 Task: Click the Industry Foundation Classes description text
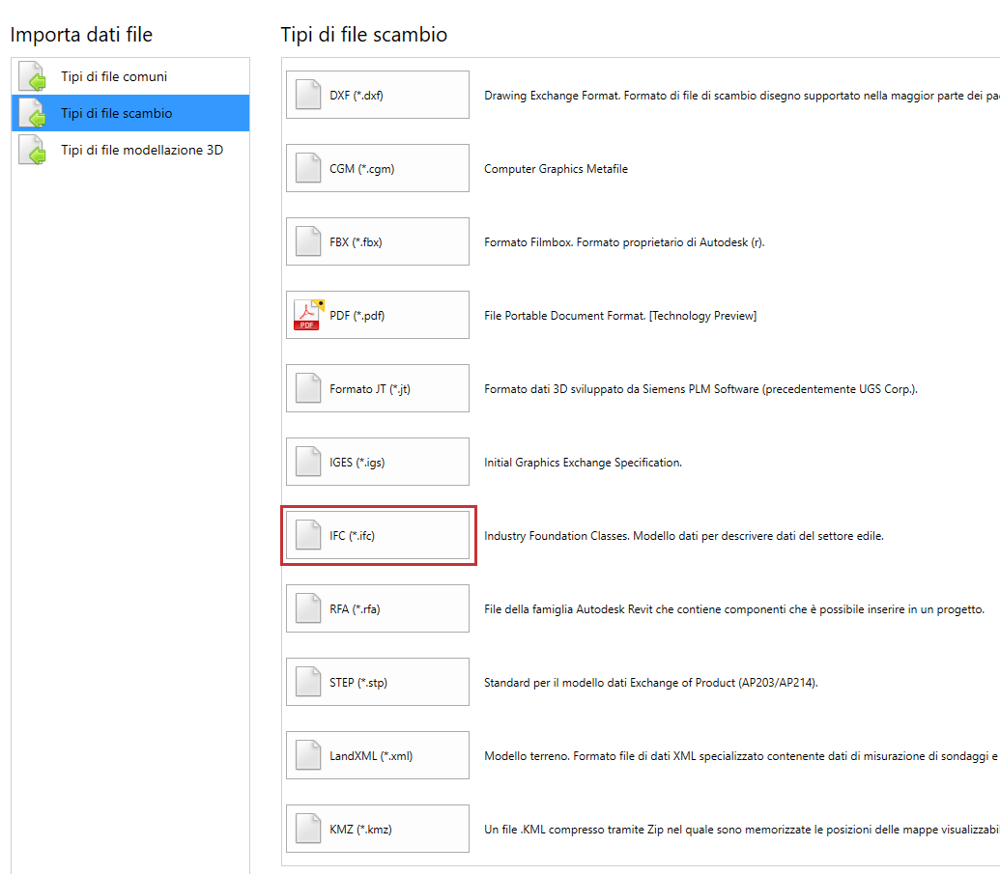(683, 536)
